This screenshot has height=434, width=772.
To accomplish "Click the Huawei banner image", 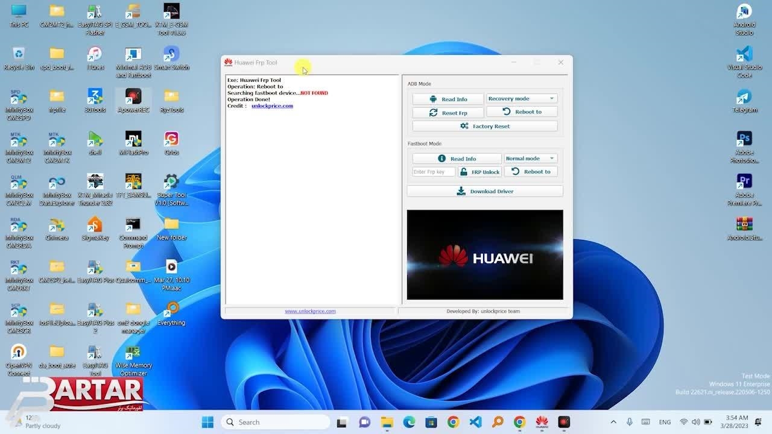I will tap(485, 254).
